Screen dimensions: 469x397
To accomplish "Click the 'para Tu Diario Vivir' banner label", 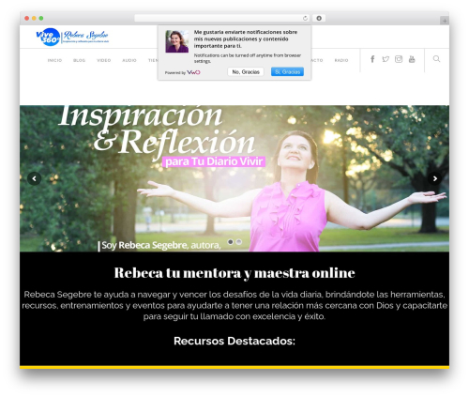I will point(214,161).
